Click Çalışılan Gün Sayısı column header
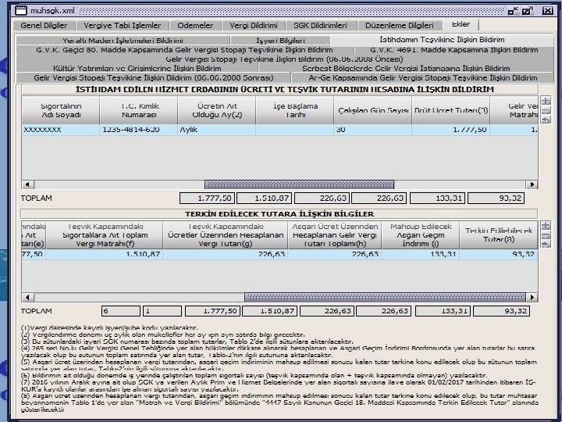Screen dimensions: 562x422 point(373,110)
